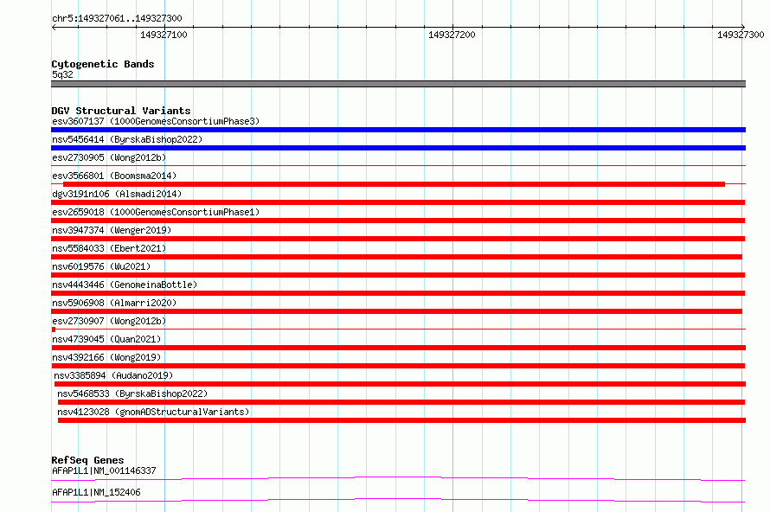Click the esv3607137 blue variant bar
The height and width of the screenshot is (512, 770).
point(398,130)
